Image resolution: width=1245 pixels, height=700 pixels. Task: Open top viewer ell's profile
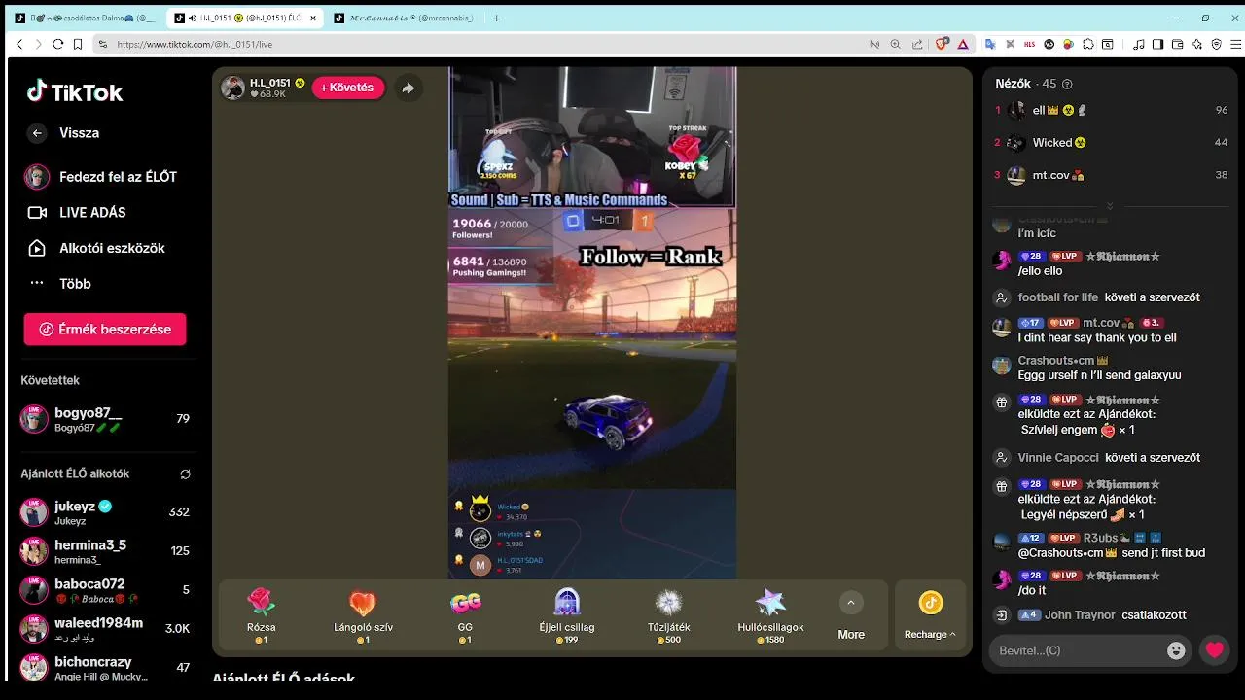click(1112, 111)
